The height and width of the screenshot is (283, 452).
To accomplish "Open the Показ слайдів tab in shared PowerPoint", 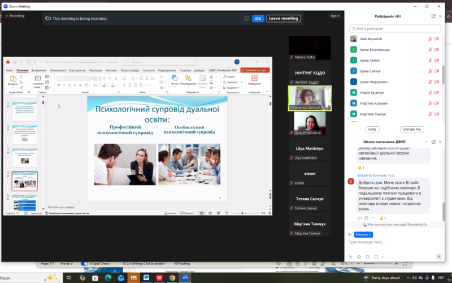I will point(130,70).
